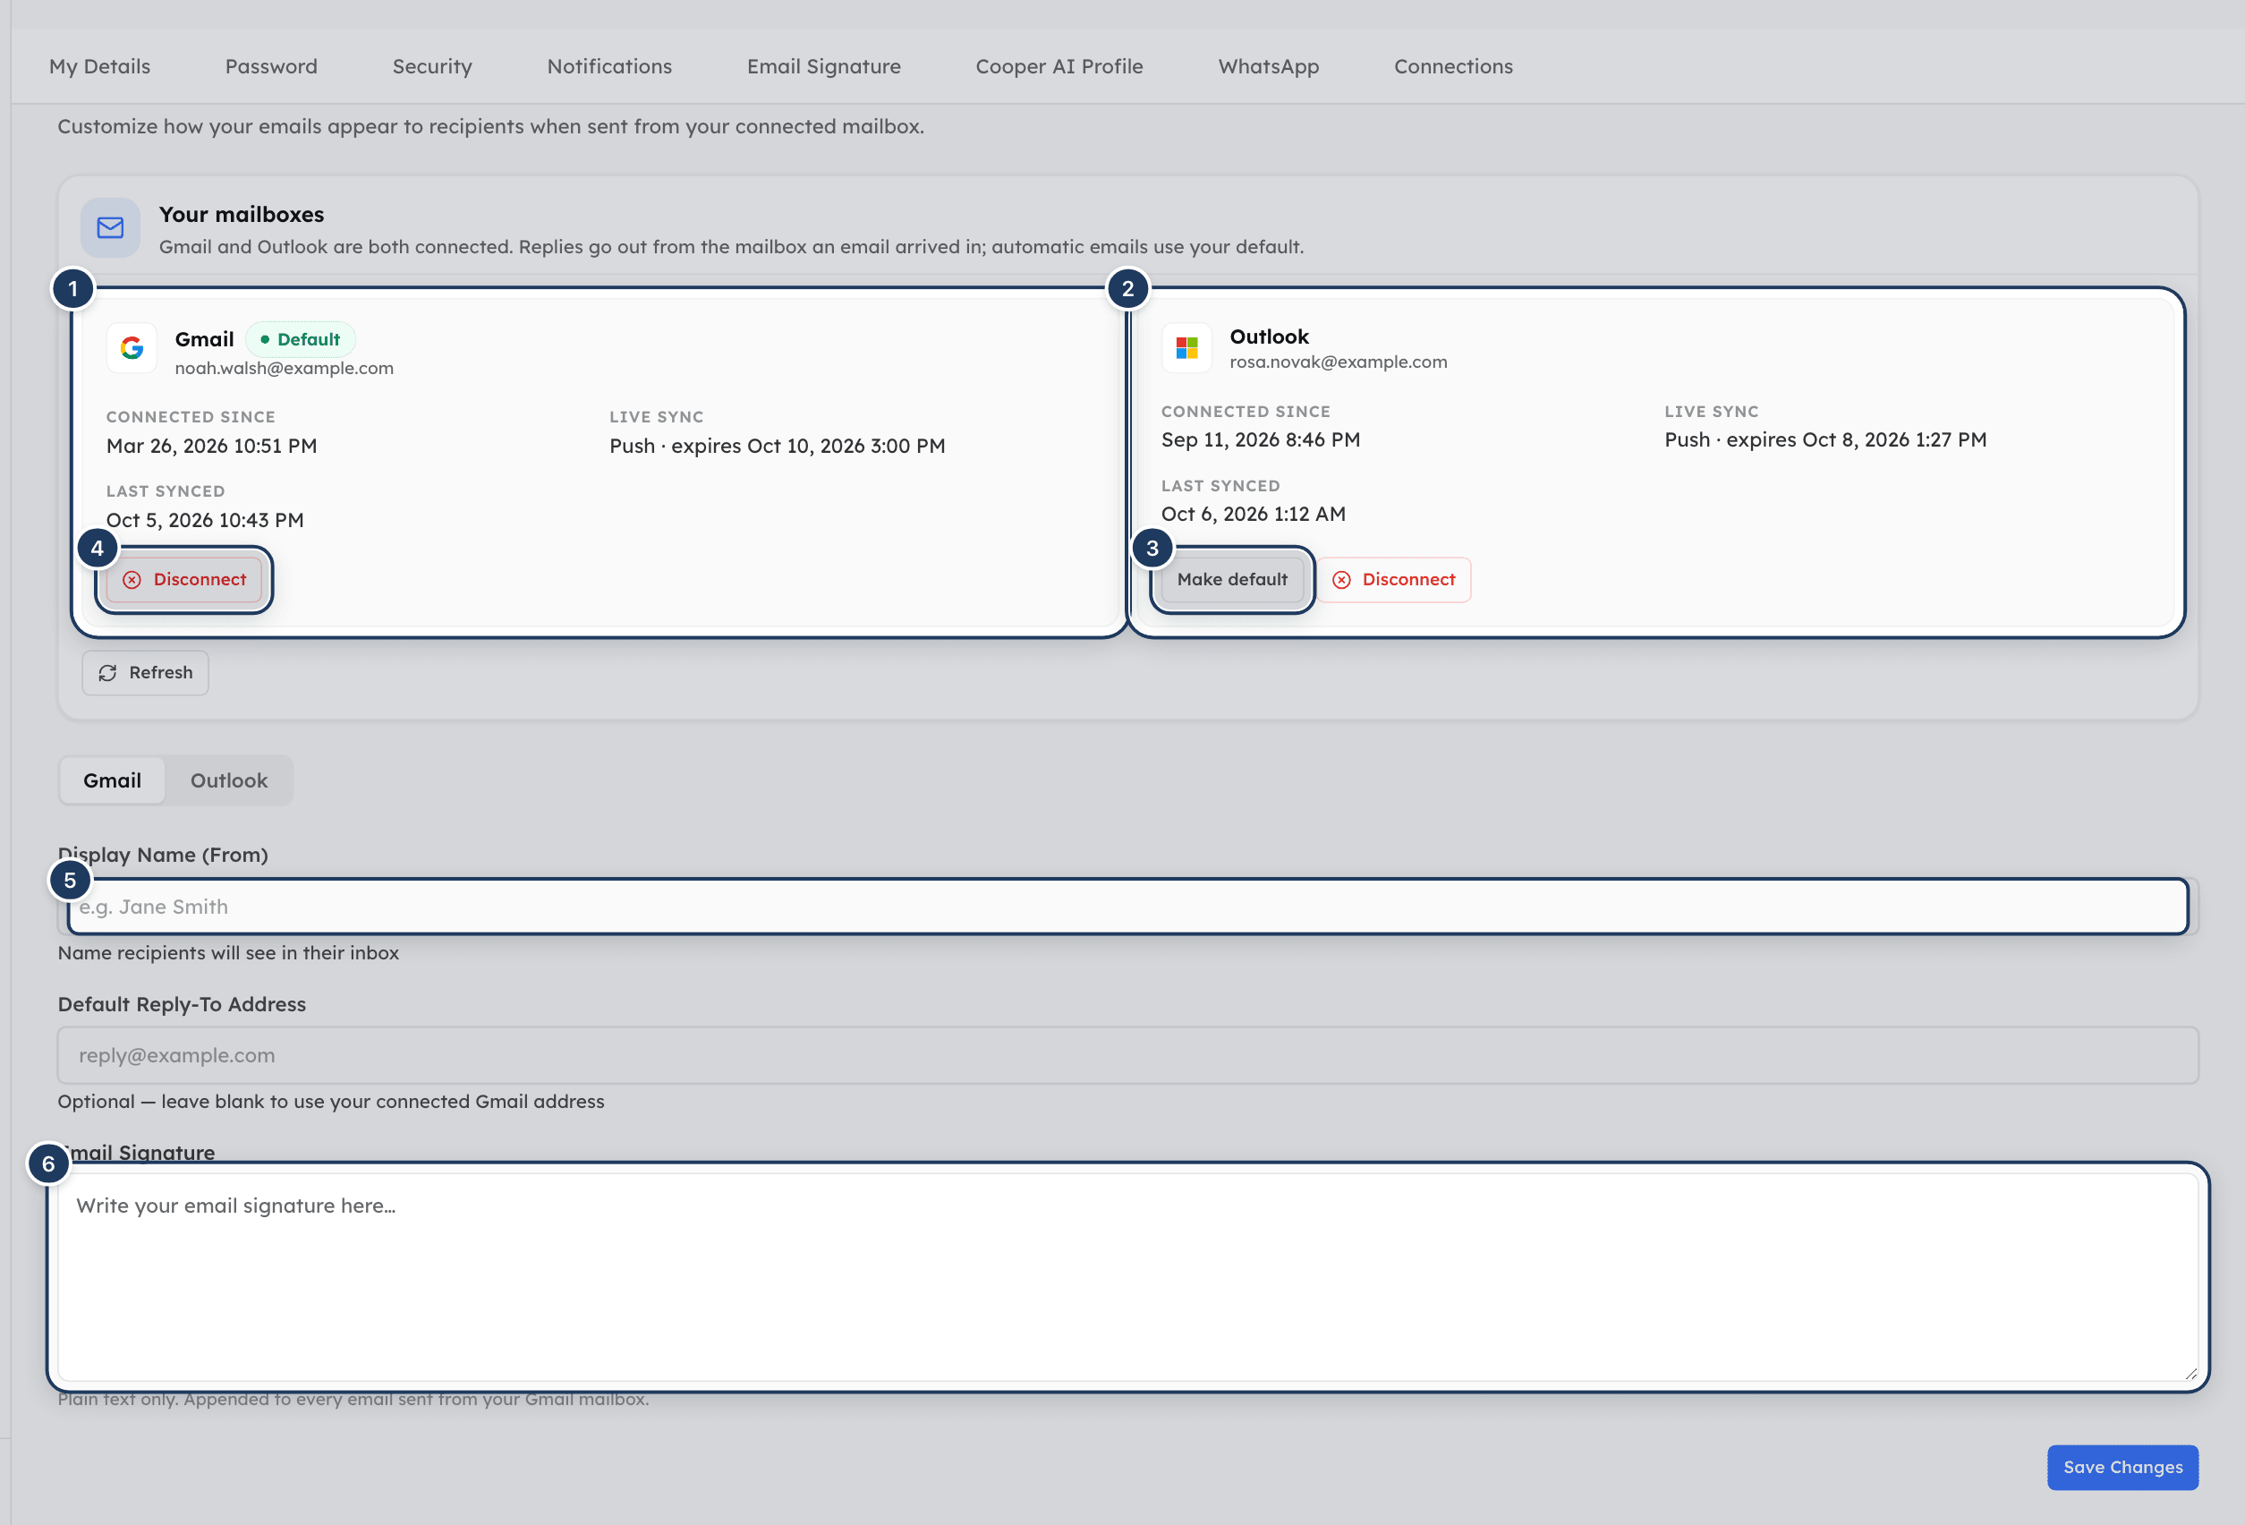Refresh the mailbox list

point(145,673)
